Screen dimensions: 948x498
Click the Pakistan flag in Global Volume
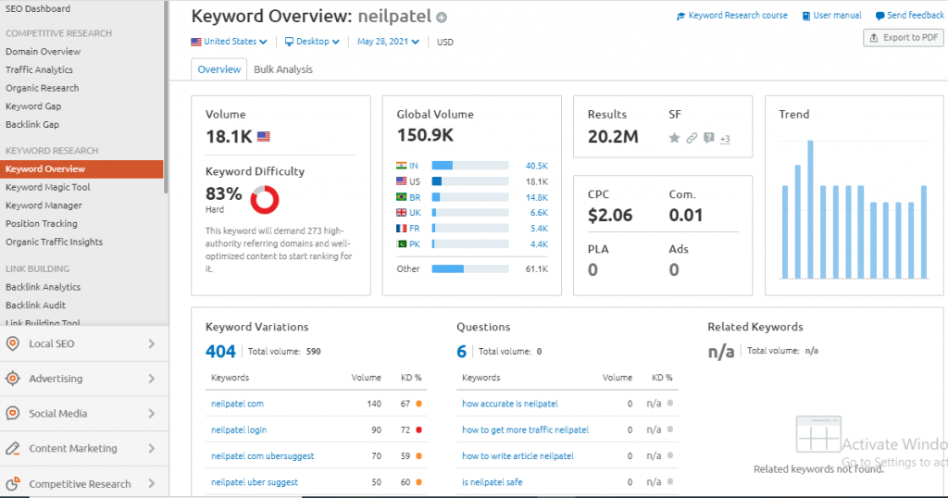point(402,244)
